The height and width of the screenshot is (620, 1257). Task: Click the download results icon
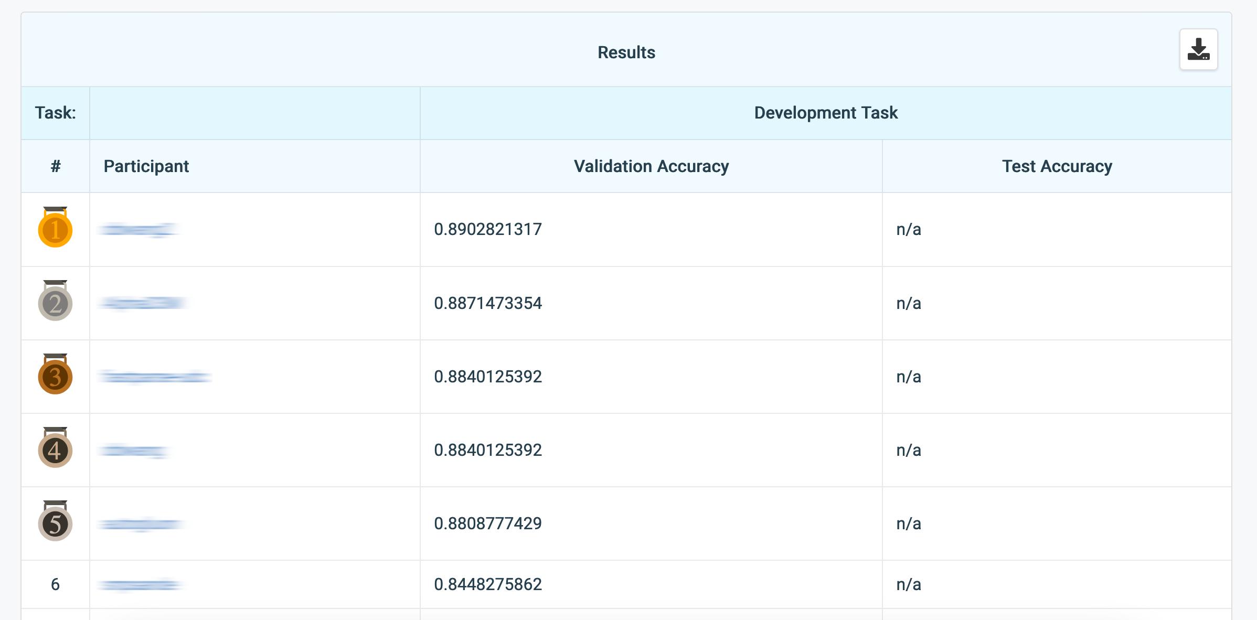point(1198,49)
